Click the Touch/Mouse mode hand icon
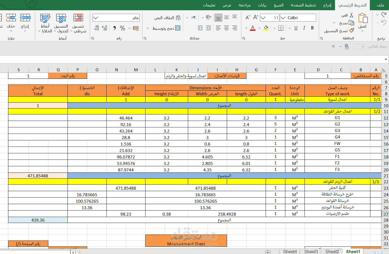The width and height of the screenshot is (389, 254). pyautogui.click(x=347, y=47)
